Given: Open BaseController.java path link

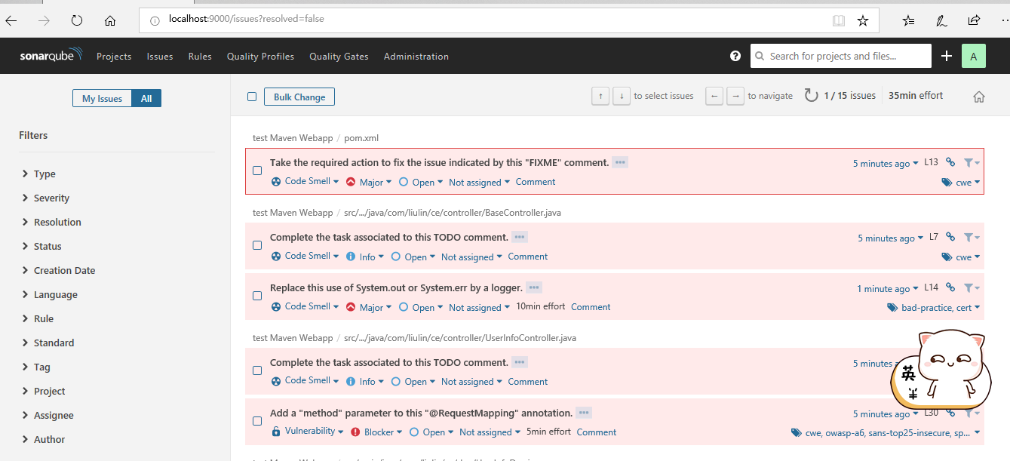Looking at the screenshot, I should point(453,213).
